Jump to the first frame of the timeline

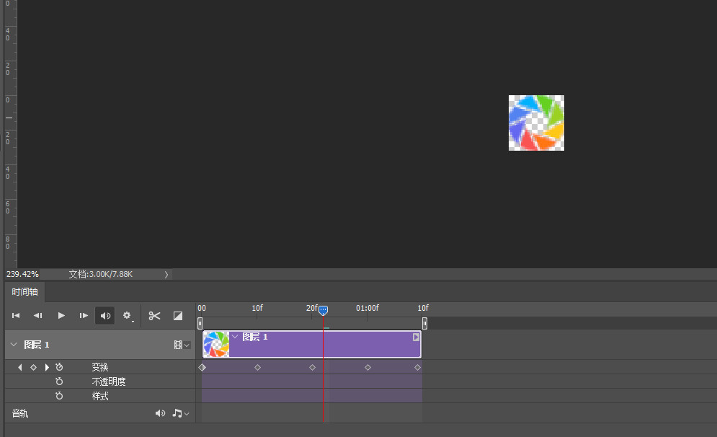[x=16, y=316]
